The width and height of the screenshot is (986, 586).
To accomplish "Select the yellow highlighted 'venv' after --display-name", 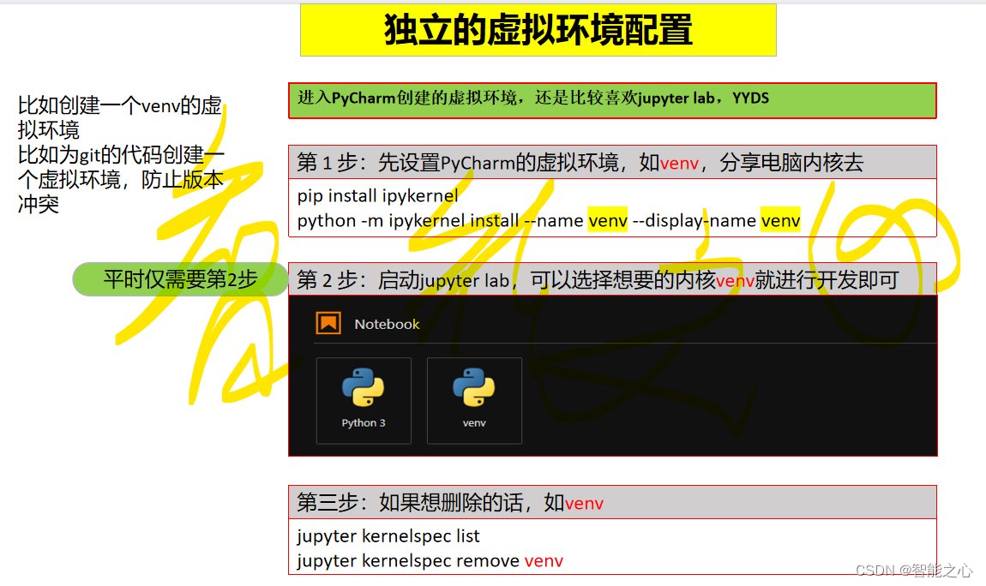I will [780, 220].
